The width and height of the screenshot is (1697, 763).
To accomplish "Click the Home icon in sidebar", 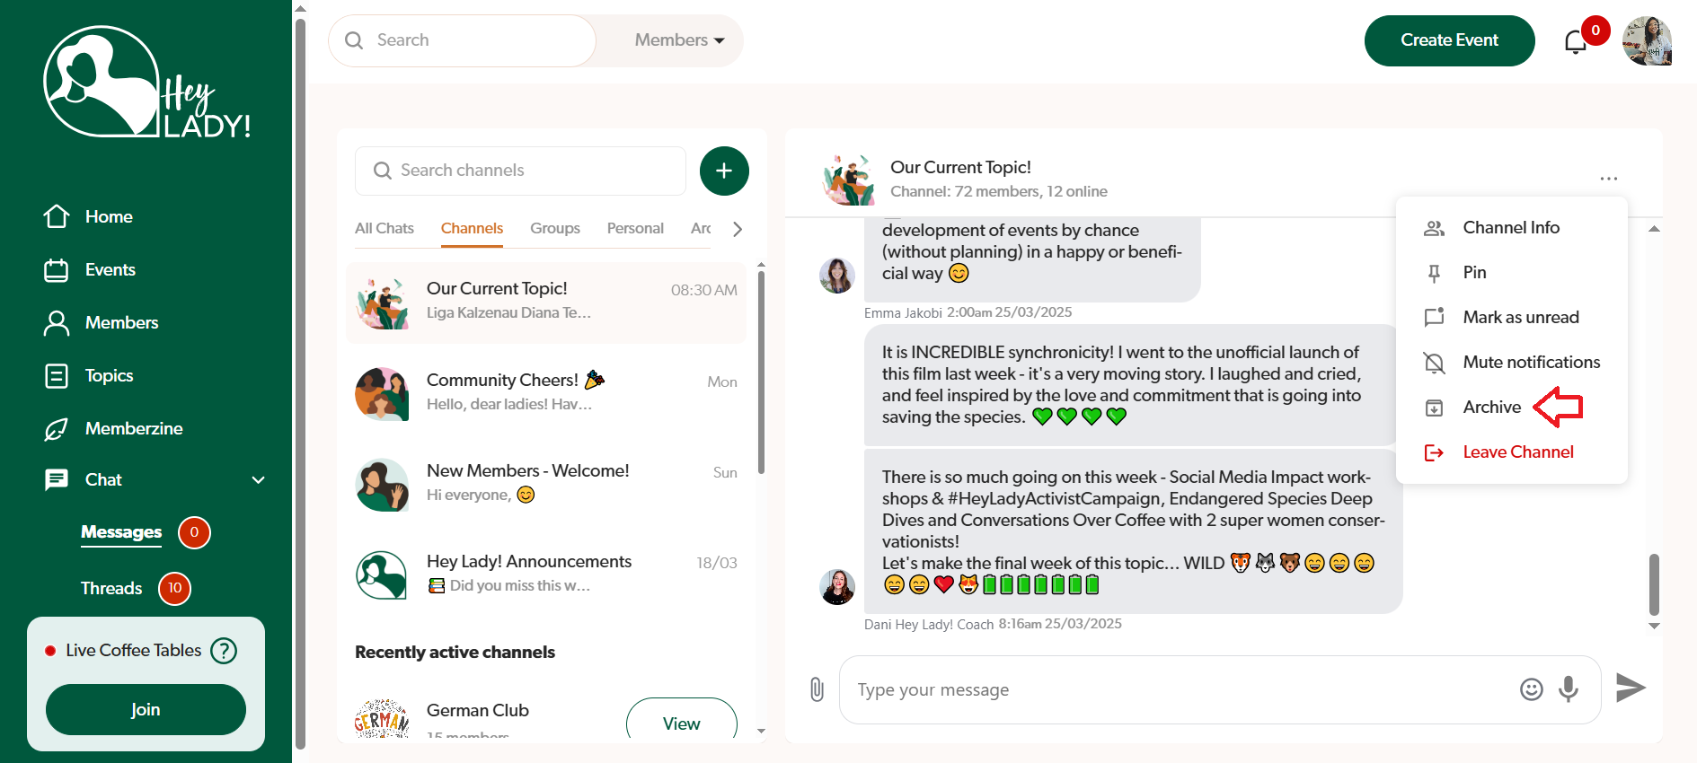I will (x=57, y=216).
